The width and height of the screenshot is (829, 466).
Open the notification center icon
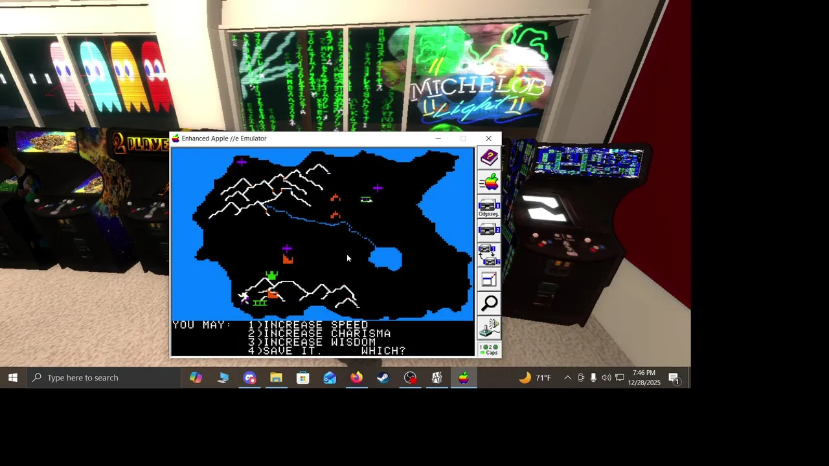coord(674,377)
